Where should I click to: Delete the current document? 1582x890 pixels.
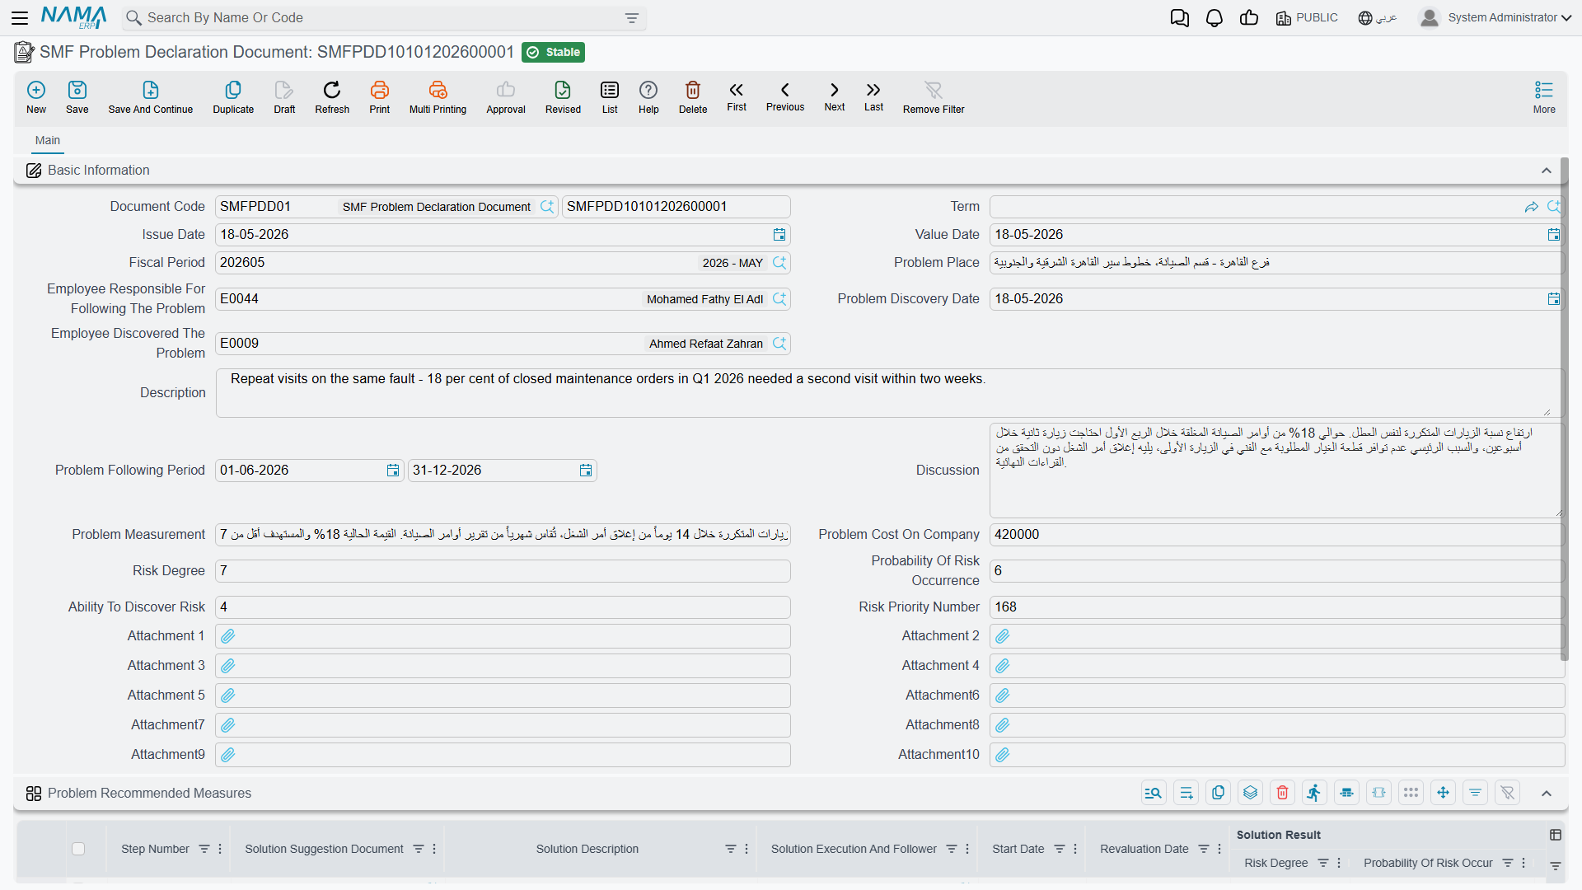pyautogui.click(x=693, y=97)
